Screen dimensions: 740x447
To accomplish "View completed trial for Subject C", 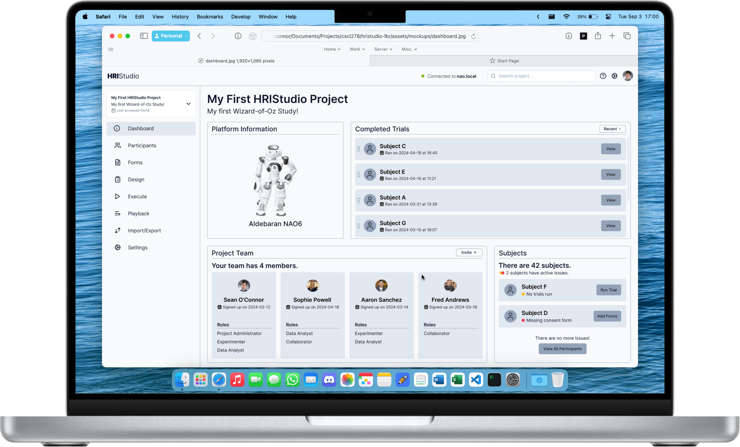I will pos(610,149).
